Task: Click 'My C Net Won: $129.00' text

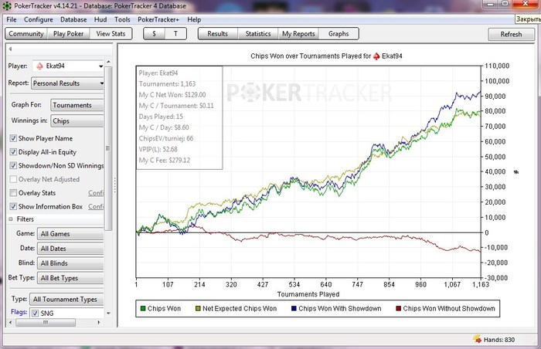Action: (172, 95)
